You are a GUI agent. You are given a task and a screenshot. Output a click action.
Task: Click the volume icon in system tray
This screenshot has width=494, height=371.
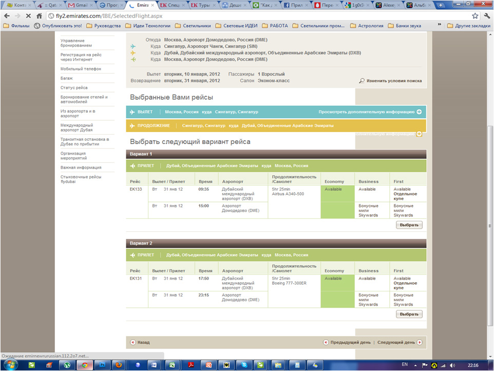pyautogui.click(x=452, y=365)
